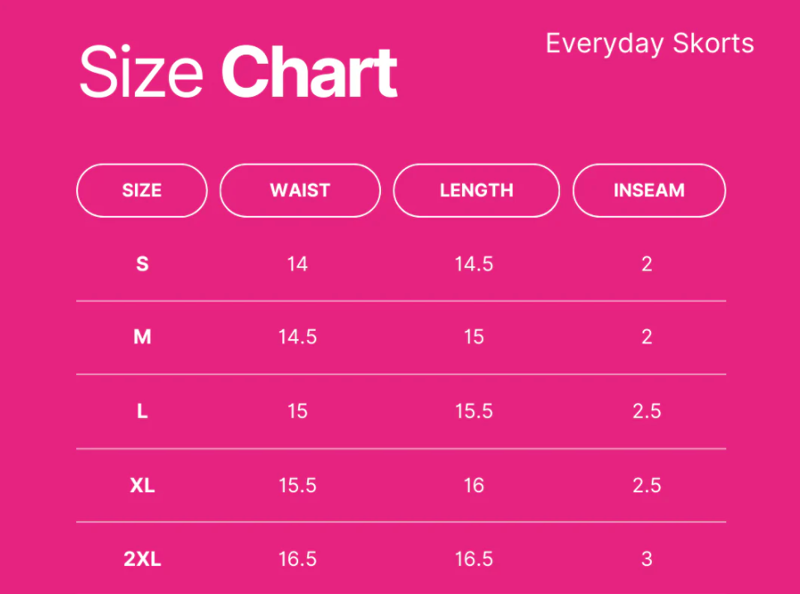Image resolution: width=800 pixels, height=594 pixels.
Task: Click the inseam value for size S
Action: [647, 265]
